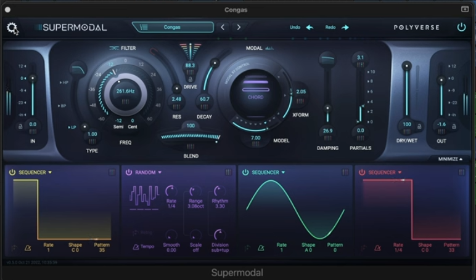This screenshot has width=476, height=280.
Task: Click the PARTIALS lower value 0.0
Action: click(360, 130)
